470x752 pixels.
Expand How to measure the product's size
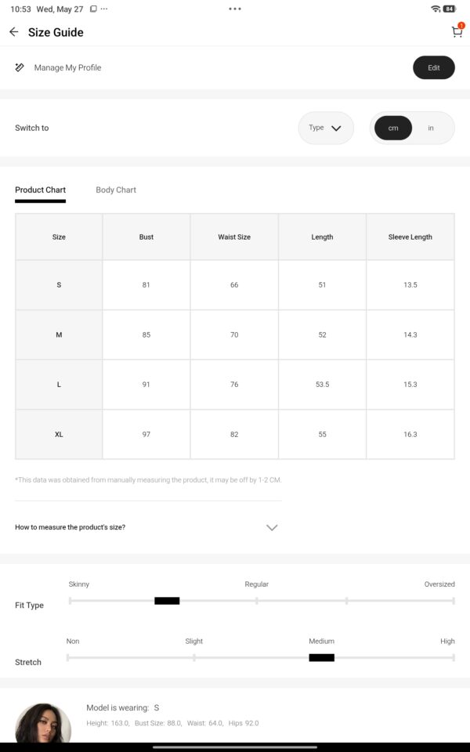pyautogui.click(x=146, y=527)
